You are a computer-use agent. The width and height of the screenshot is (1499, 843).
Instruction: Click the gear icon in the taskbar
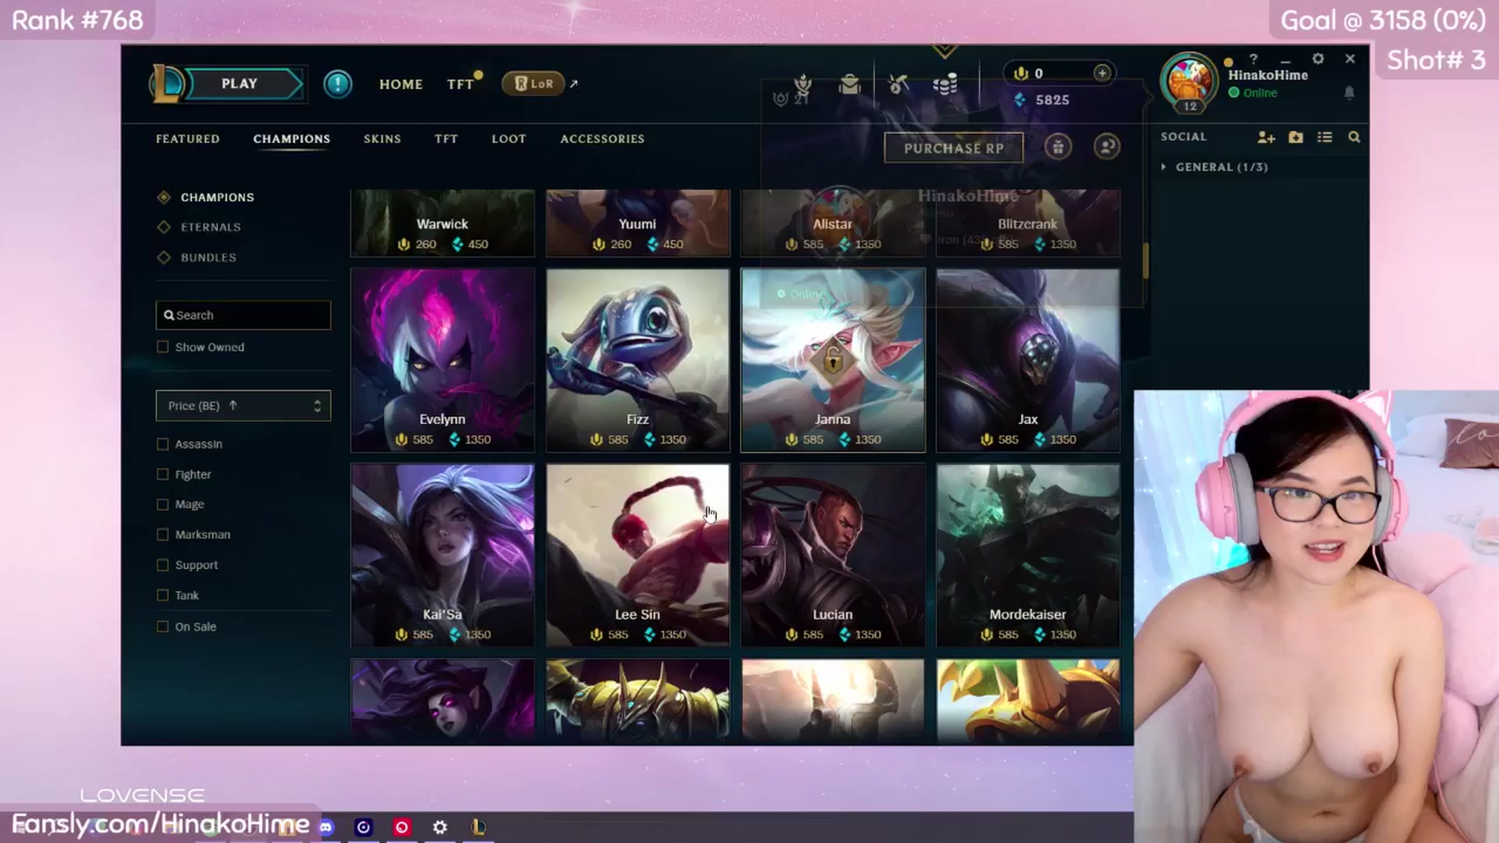click(x=440, y=827)
